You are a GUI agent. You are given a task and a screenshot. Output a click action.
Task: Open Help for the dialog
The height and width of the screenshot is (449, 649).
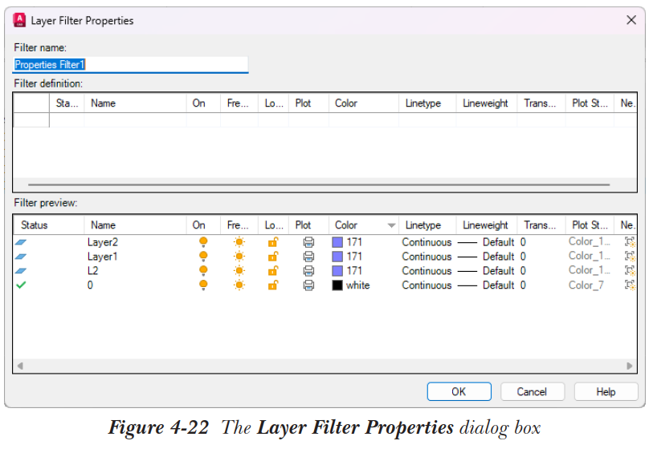click(x=606, y=391)
